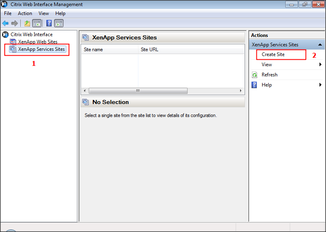Click the Forward arrow toolbar icon

point(15,23)
